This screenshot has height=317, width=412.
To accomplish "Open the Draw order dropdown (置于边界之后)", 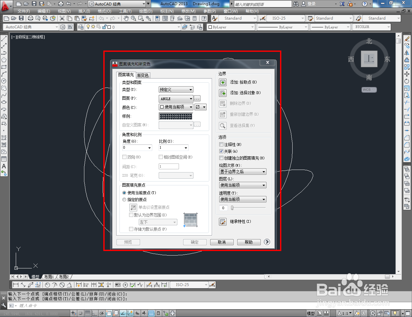I will tap(243, 172).
